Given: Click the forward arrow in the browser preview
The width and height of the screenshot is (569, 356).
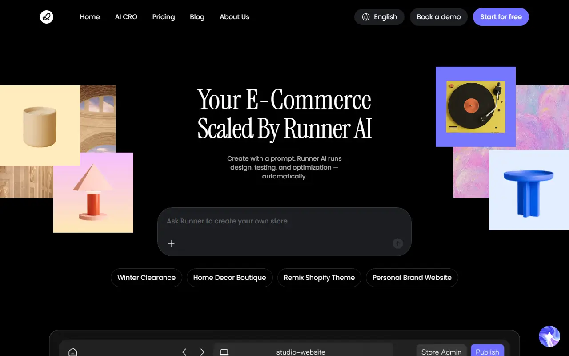Looking at the screenshot, I should coord(202,352).
